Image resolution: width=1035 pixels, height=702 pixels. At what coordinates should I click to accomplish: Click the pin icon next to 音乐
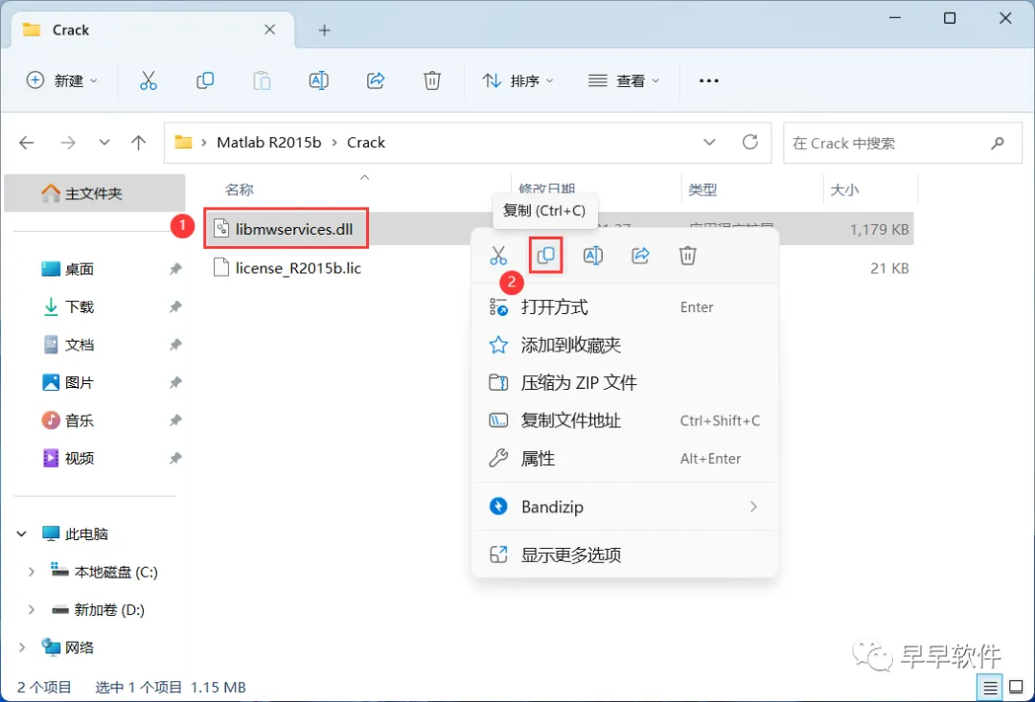click(175, 420)
